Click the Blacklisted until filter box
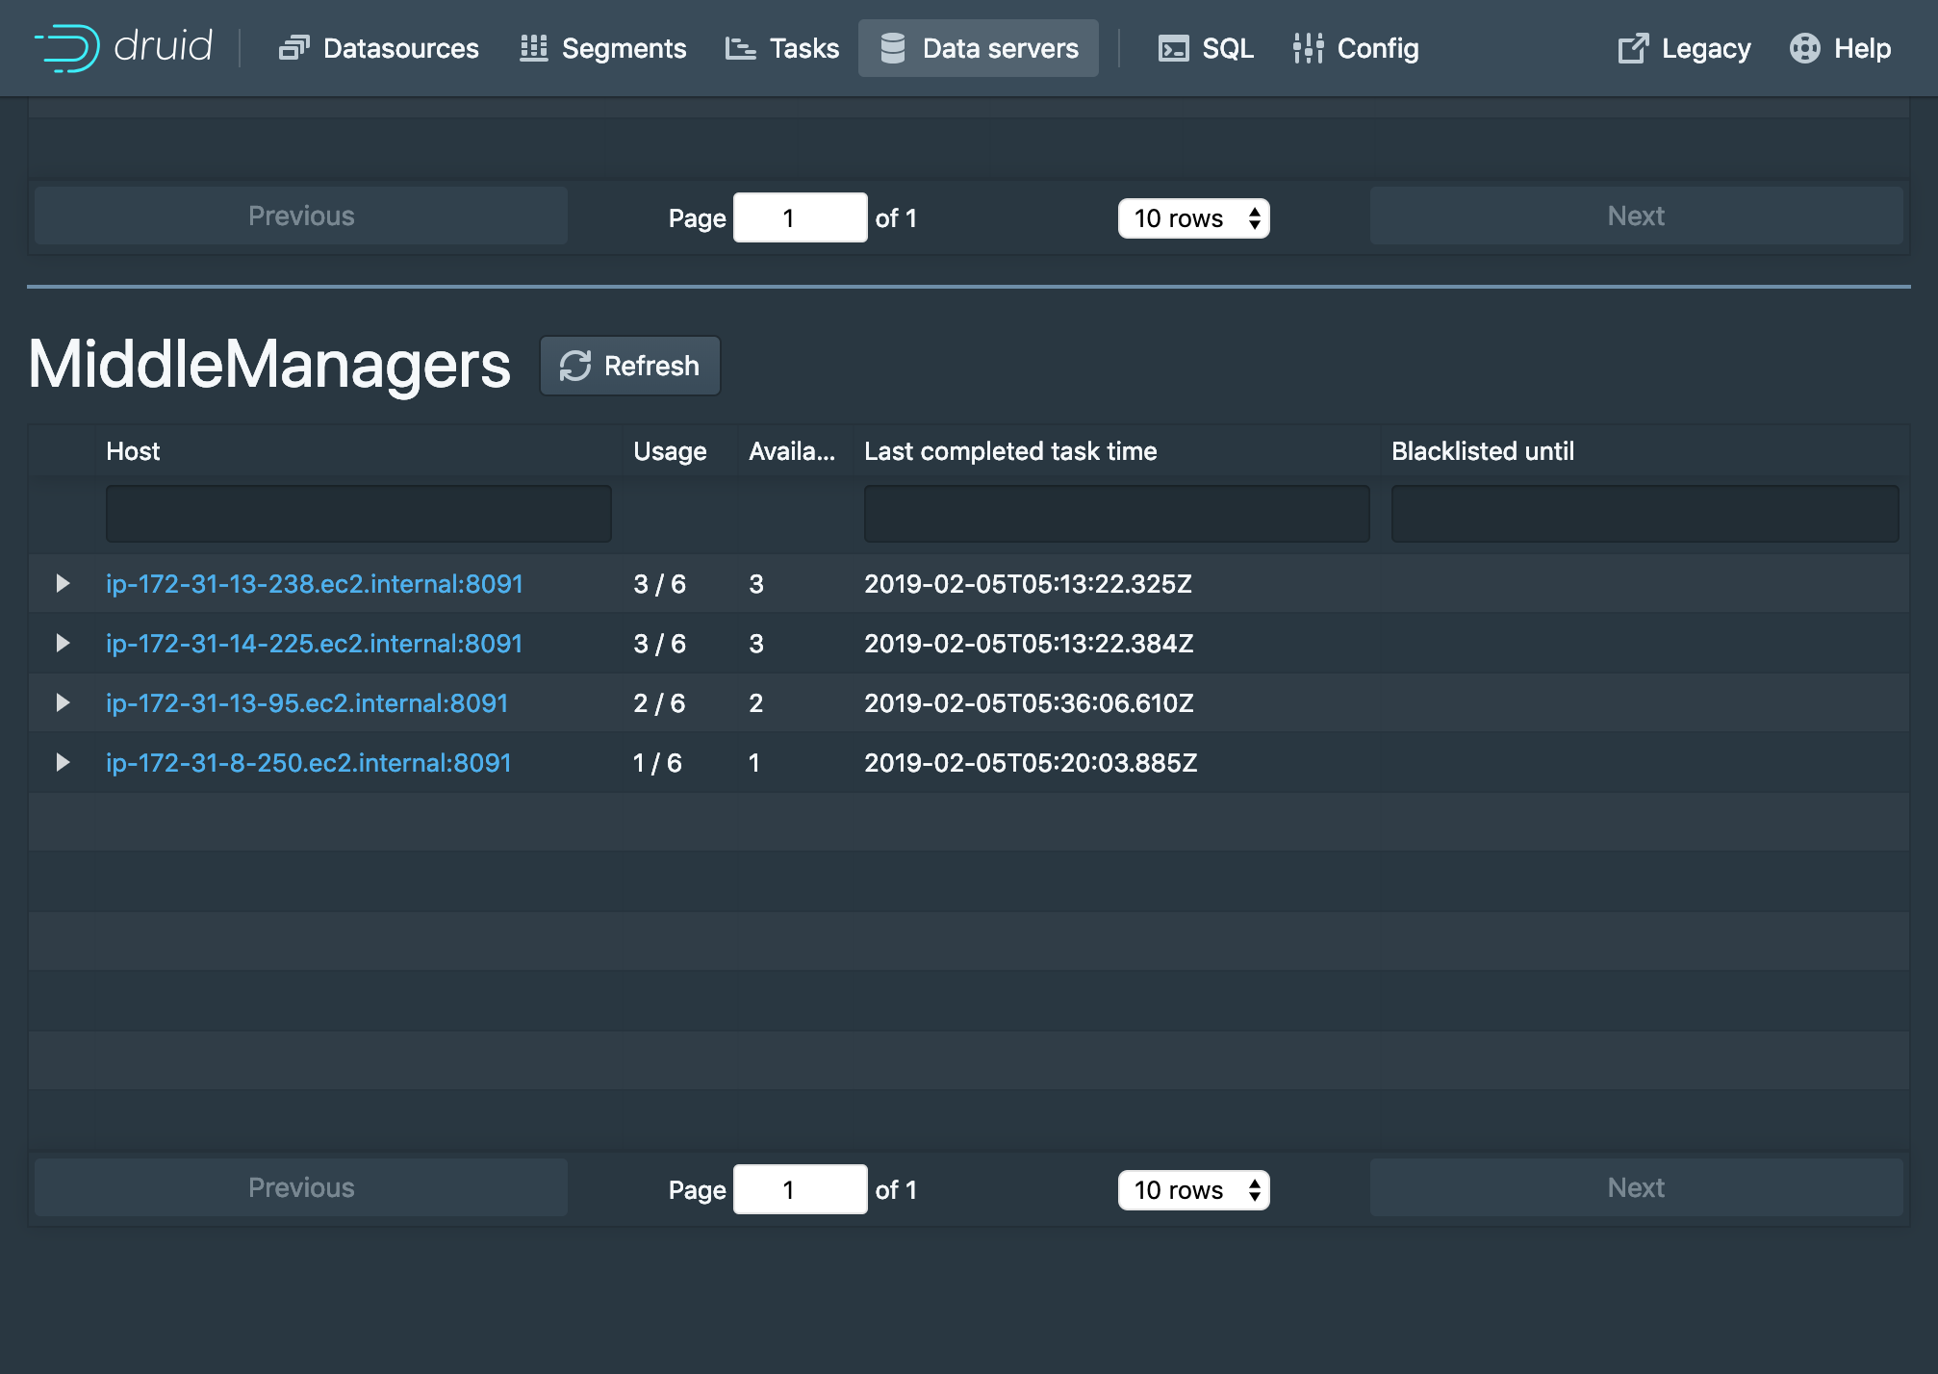The image size is (1938, 1374). tap(1645, 514)
